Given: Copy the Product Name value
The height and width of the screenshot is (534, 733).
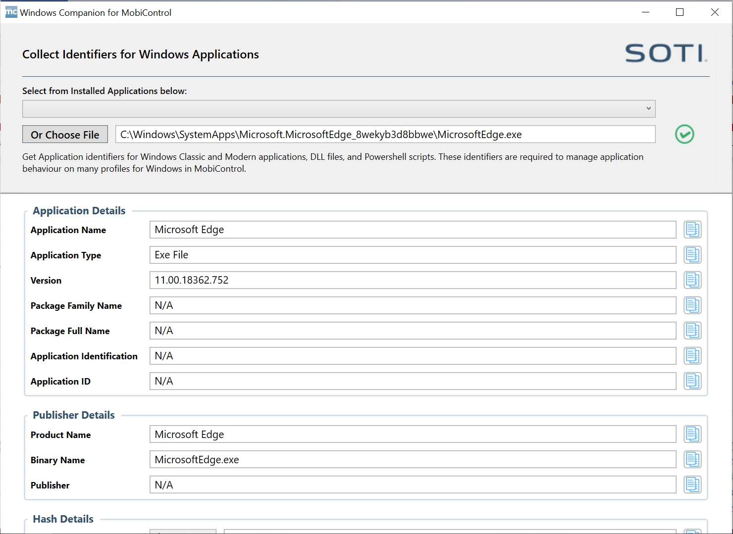Looking at the screenshot, I should pos(692,435).
